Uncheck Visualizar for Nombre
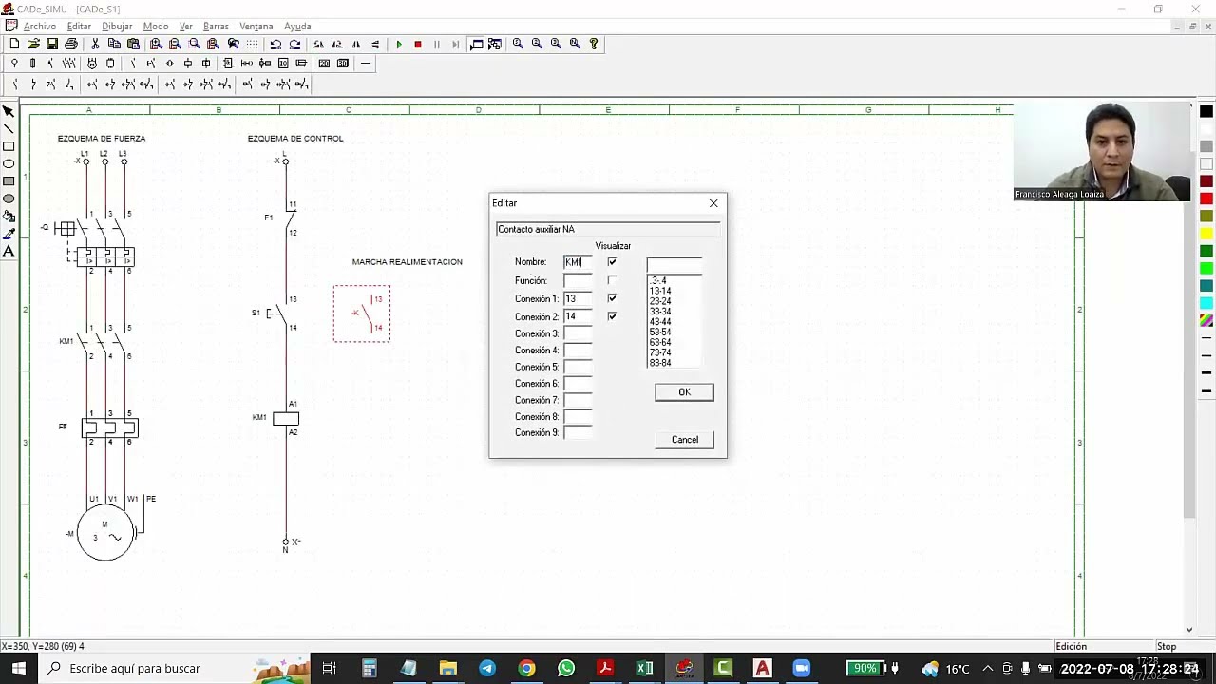Screen dimensions: 1216x684 coord(612,262)
